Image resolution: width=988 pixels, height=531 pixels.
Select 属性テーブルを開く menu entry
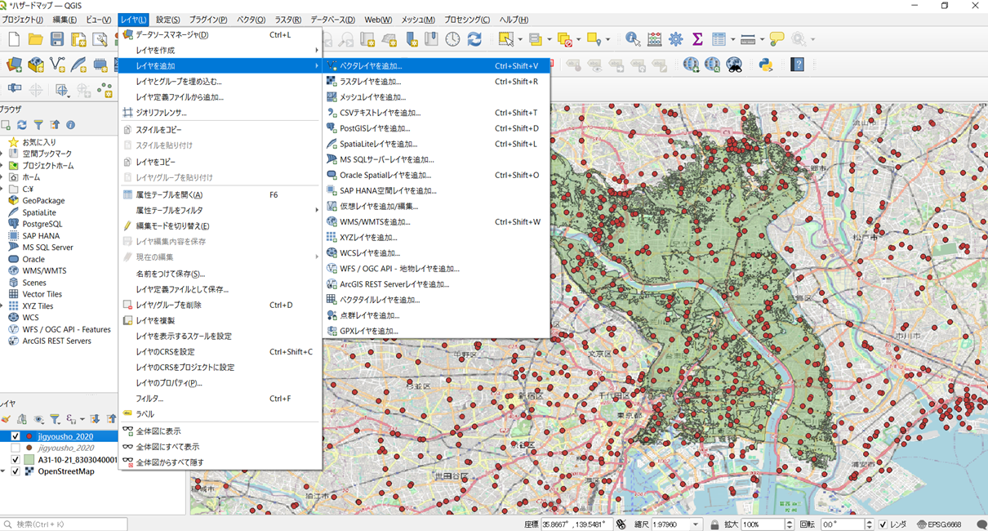220,195
